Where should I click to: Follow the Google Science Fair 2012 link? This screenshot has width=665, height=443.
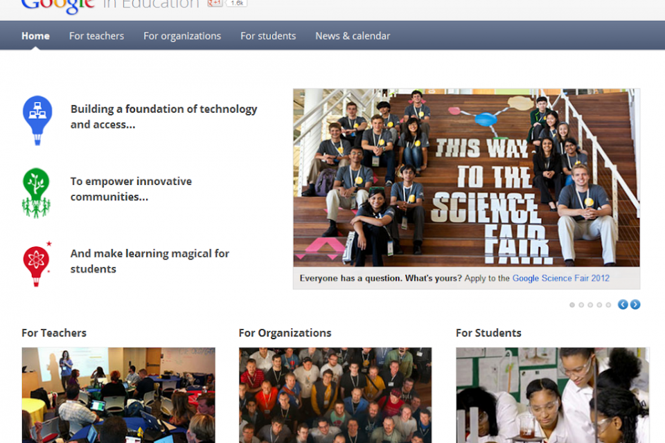pos(560,278)
